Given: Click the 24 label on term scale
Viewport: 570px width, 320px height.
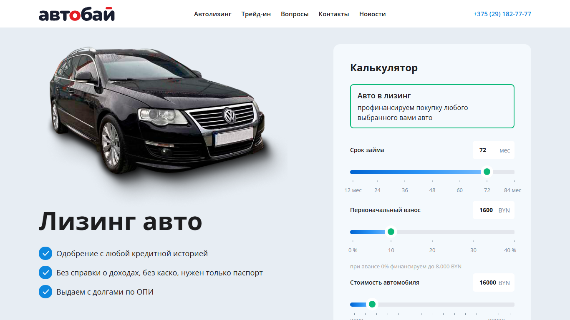Looking at the screenshot, I should pyautogui.click(x=377, y=190).
